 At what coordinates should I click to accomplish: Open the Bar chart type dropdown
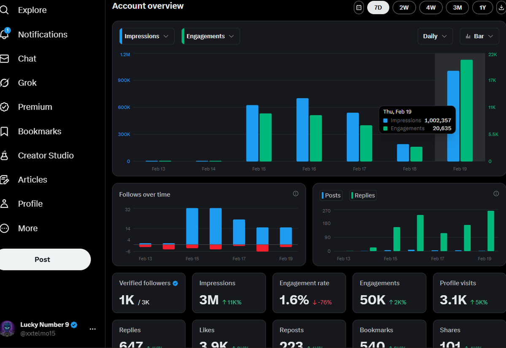click(479, 36)
